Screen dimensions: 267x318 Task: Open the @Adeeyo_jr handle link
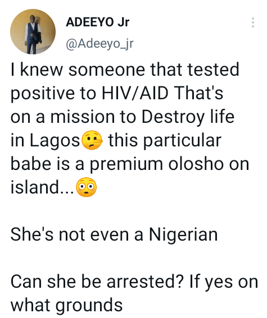[x=99, y=43]
